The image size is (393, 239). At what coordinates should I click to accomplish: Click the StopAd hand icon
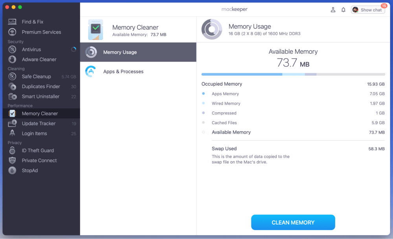tap(12, 170)
